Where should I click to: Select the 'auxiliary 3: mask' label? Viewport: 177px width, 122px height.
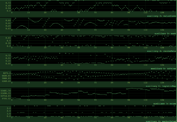(x=165, y=34)
